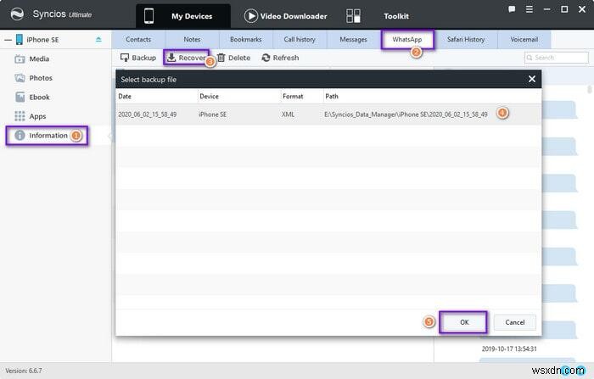Open the feedback chat bubble icon
The width and height of the screenshot is (594, 379).
point(512,9)
